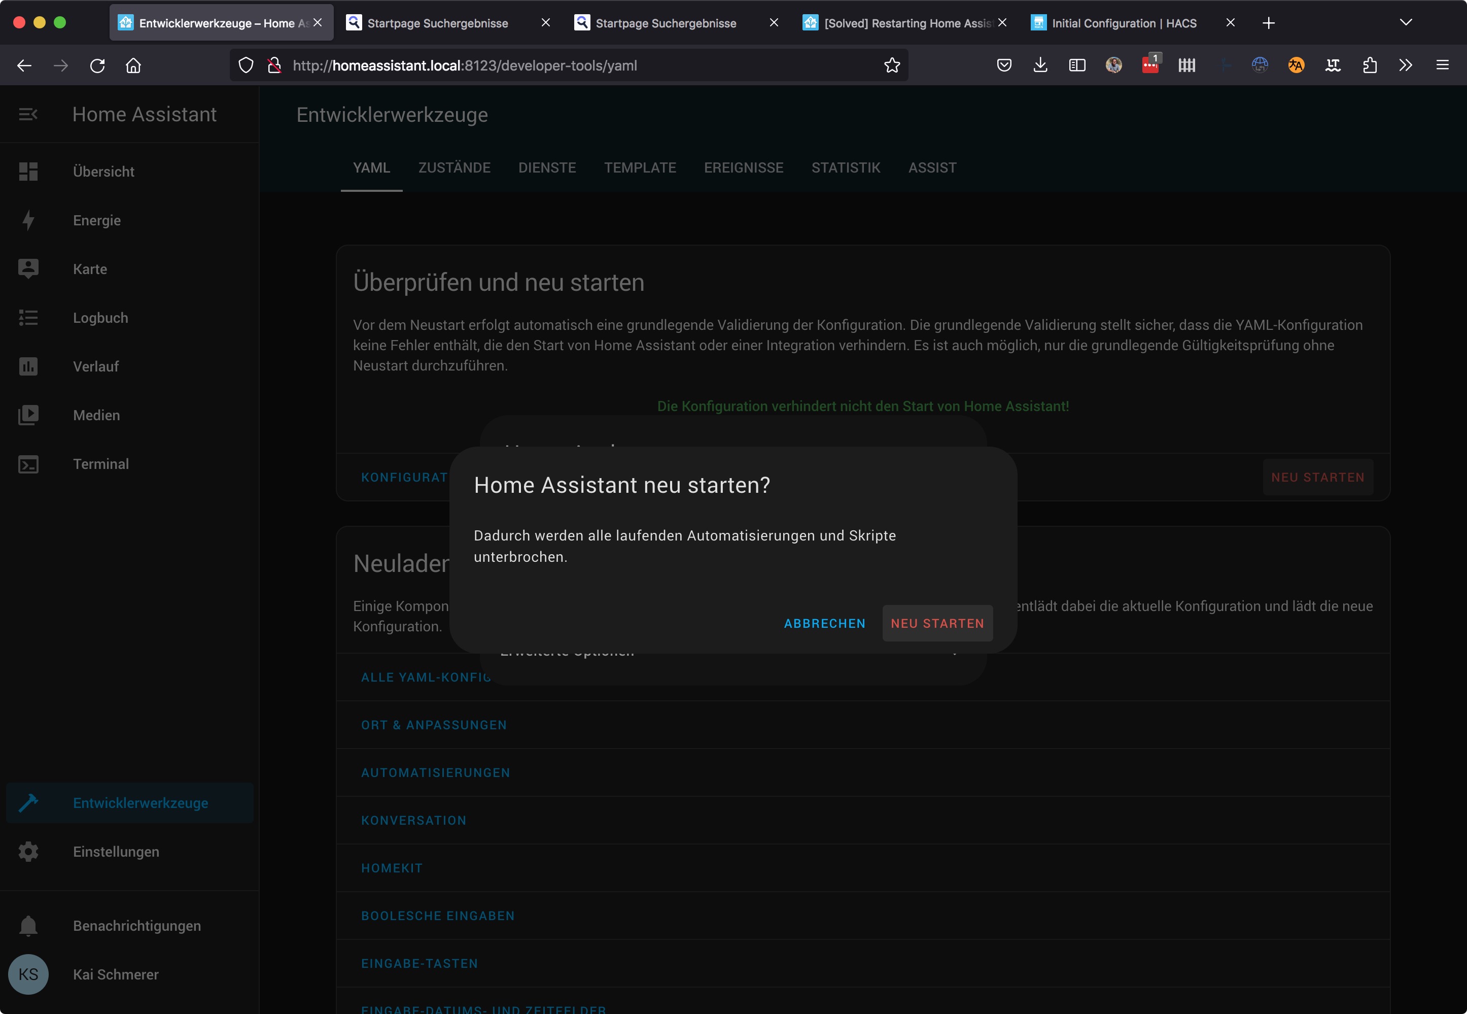
Task: Open Benachrichtigungen bell icon
Action: (x=28, y=926)
